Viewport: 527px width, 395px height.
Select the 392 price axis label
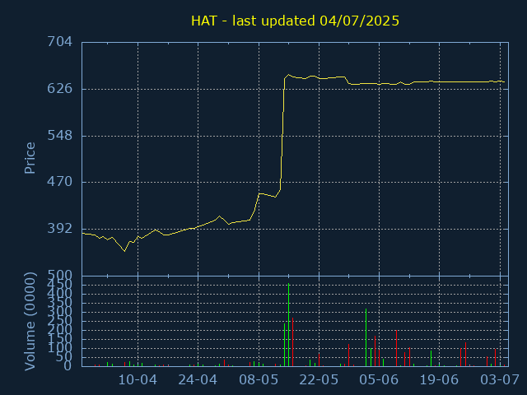[59, 229]
